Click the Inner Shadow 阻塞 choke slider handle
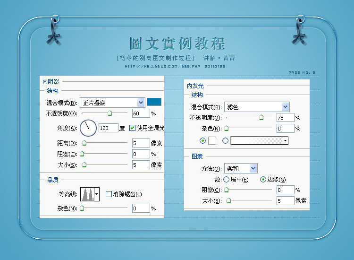 tap(82, 154)
